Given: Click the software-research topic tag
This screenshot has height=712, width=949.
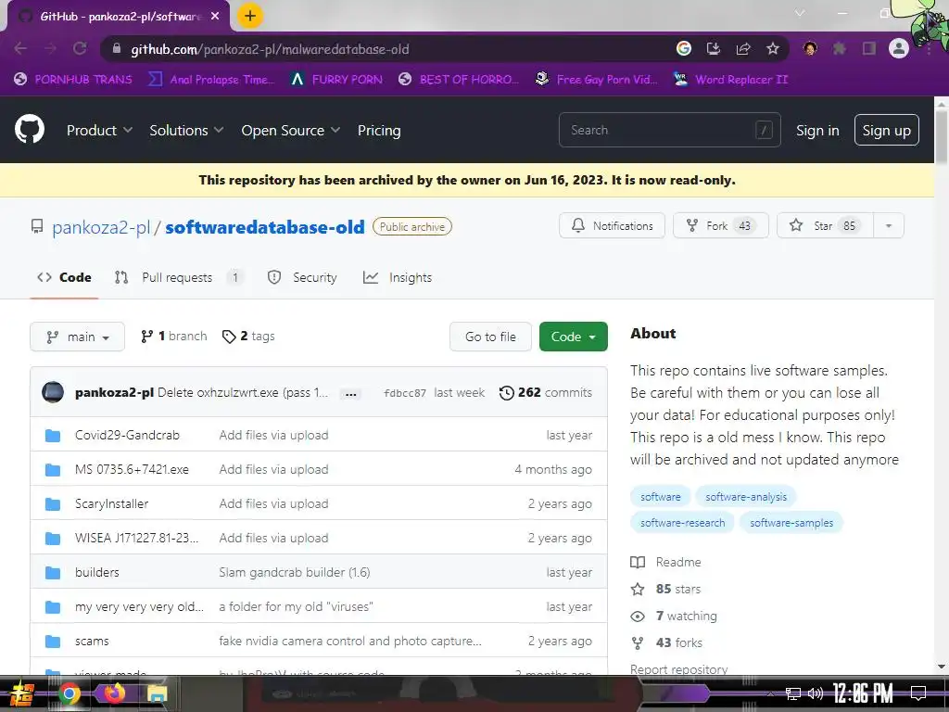Looking at the screenshot, I should tap(682, 523).
